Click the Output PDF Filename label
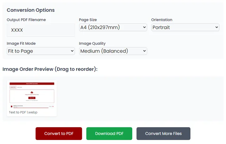 [x=26, y=20]
